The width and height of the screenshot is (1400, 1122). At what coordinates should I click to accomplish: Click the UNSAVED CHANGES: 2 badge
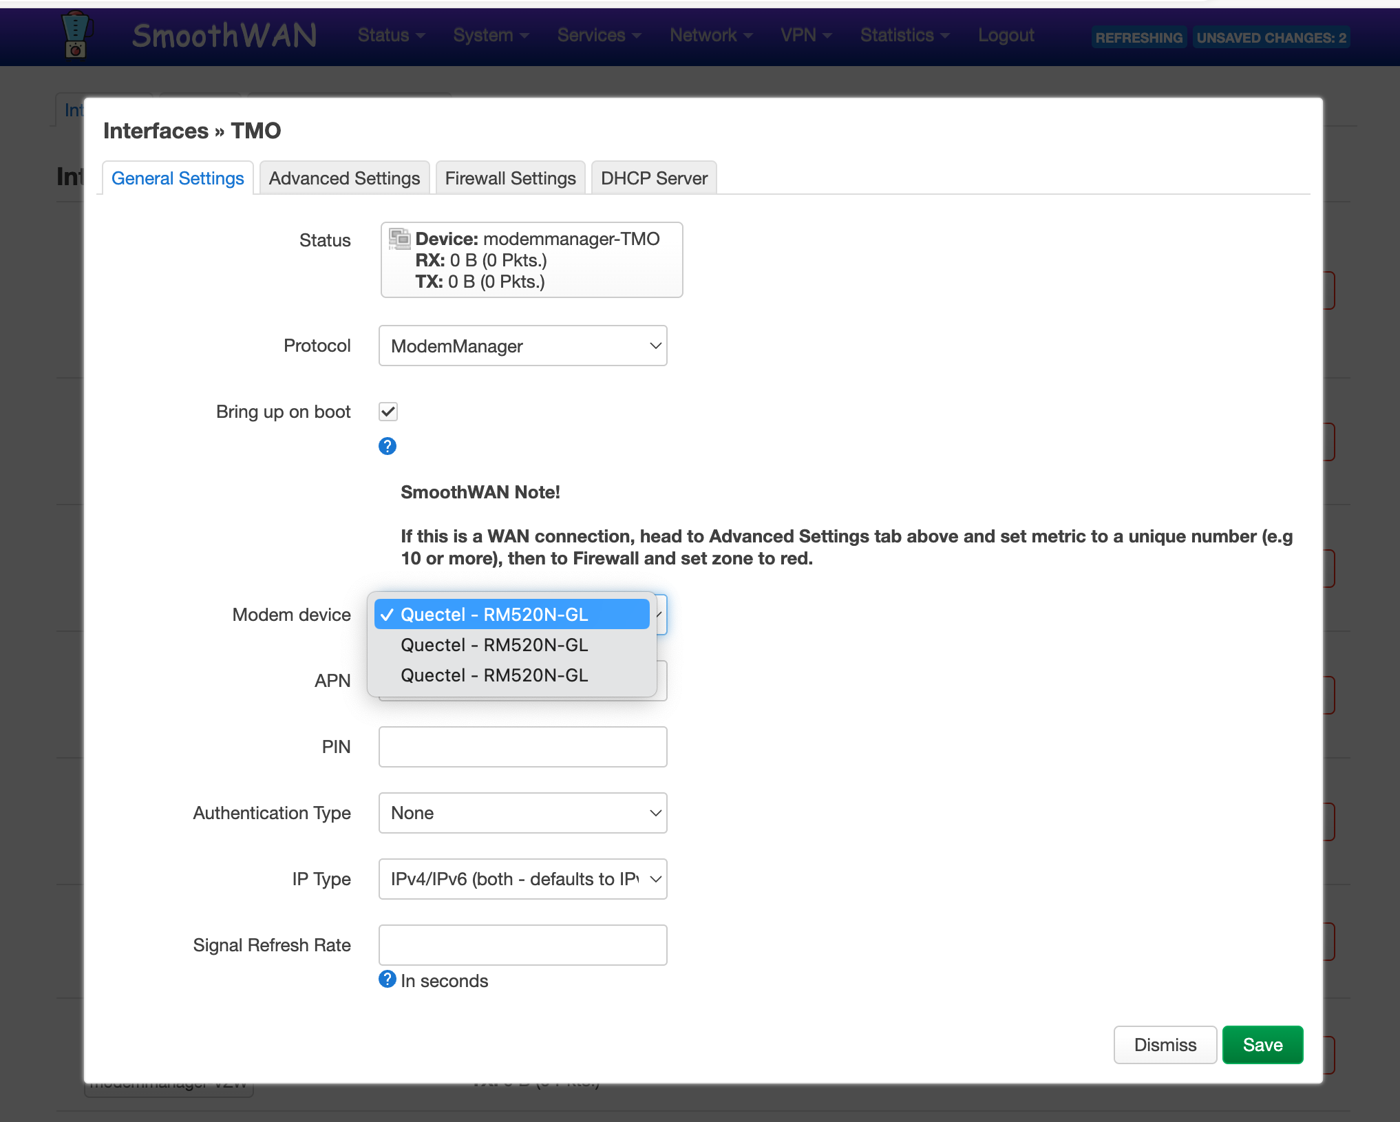tap(1271, 38)
